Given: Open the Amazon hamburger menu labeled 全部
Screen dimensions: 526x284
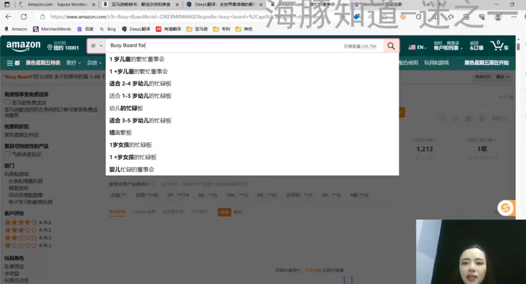Looking at the screenshot, I should 12,63.
